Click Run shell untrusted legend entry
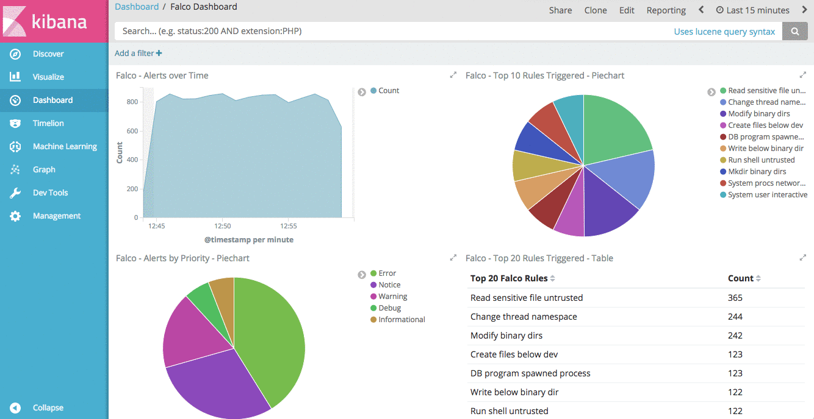Screen dimensions: 814x419 point(757,160)
